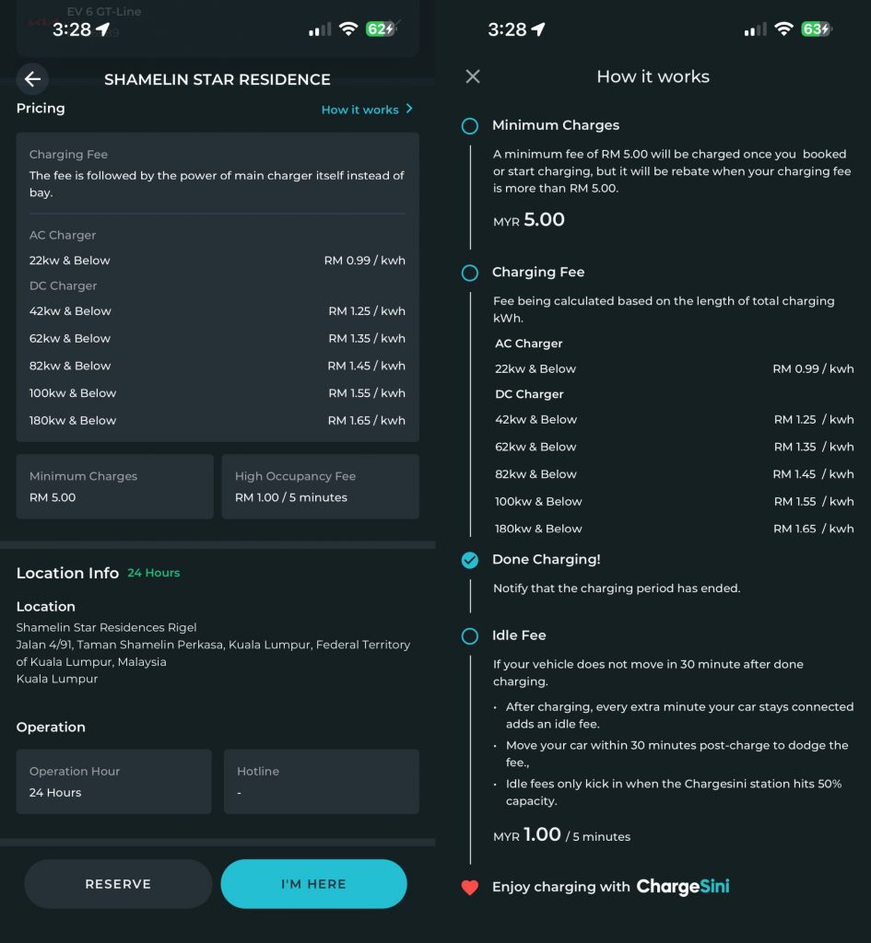This screenshot has height=943, width=871.
Task: Open How it works chevron link
Action: point(367,110)
